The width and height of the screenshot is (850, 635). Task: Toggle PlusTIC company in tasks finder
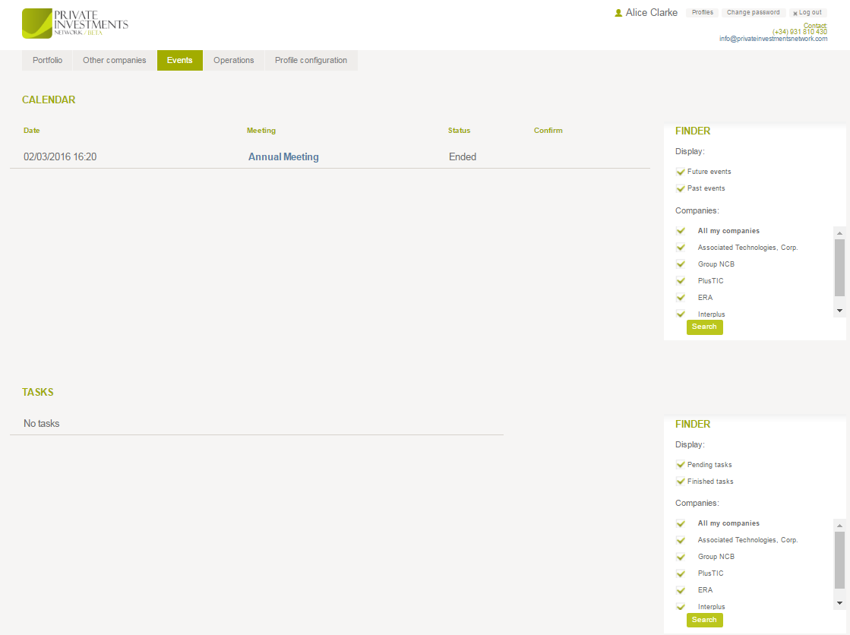[681, 573]
